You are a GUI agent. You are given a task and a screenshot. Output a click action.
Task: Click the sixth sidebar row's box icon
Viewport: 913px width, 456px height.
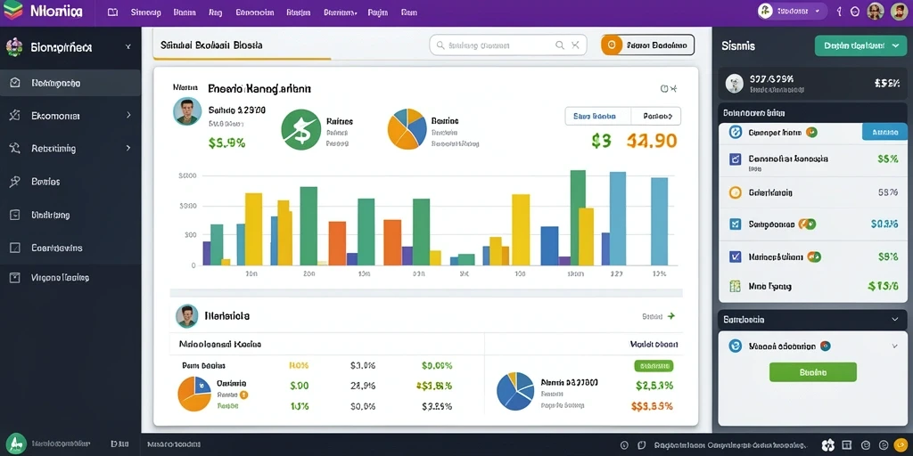point(15,248)
